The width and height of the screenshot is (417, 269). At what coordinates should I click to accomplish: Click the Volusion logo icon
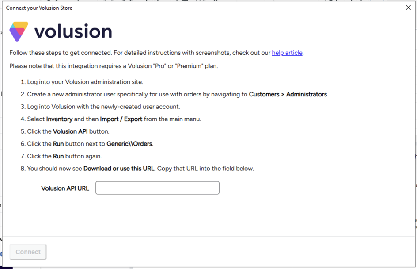point(19,31)
